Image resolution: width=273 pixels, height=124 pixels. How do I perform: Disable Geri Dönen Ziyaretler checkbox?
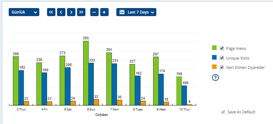coord(222,67)
